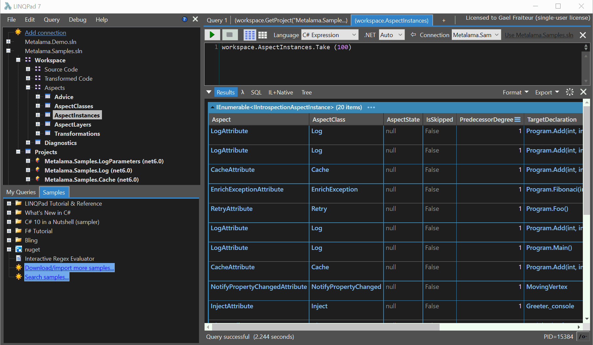Viewport: 593px width, 345px height.
Task: Click the horizontal scrollbar of results grid
Action: click(326, 327)
